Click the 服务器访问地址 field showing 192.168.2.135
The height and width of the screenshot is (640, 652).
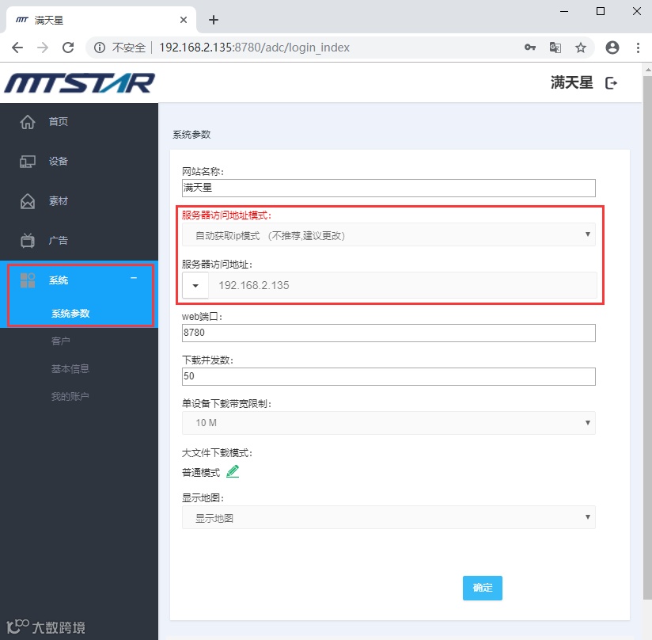tap(403, 285)
